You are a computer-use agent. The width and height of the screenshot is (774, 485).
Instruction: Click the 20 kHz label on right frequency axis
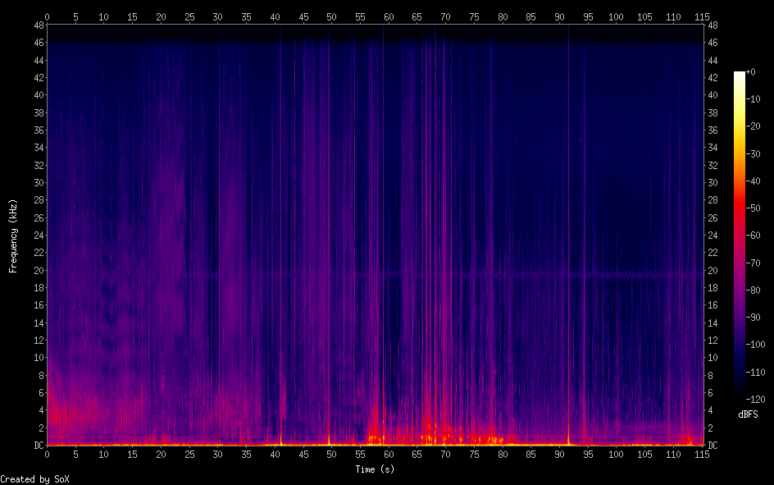point(713,270)
